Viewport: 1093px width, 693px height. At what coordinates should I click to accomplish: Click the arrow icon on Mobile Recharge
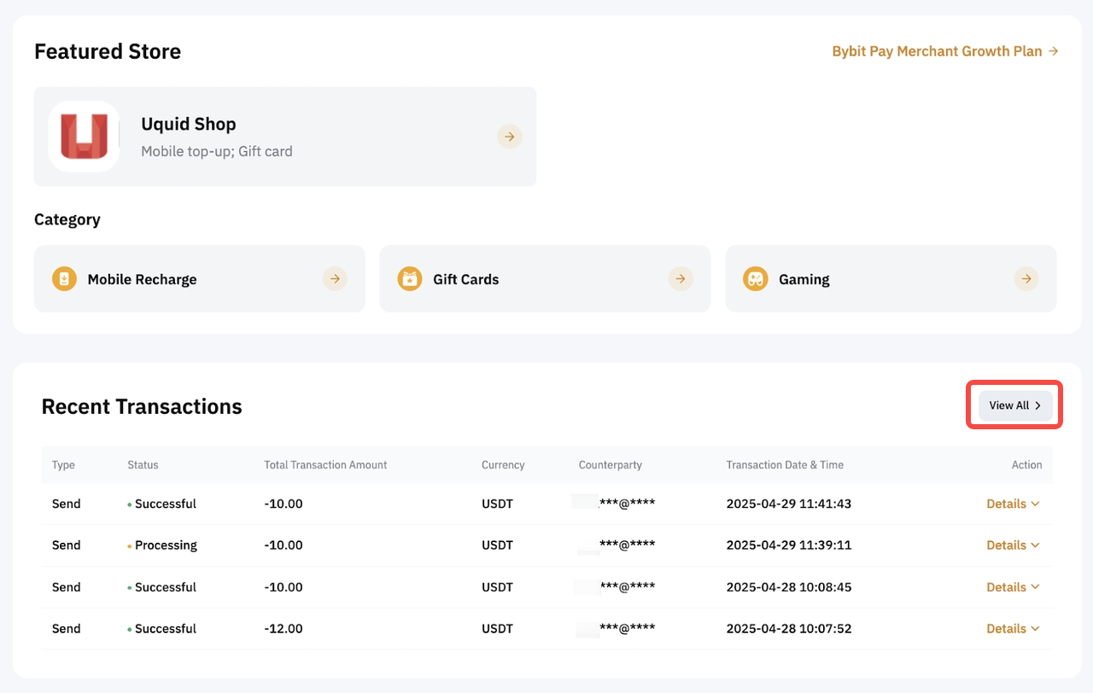coord(335,279)
